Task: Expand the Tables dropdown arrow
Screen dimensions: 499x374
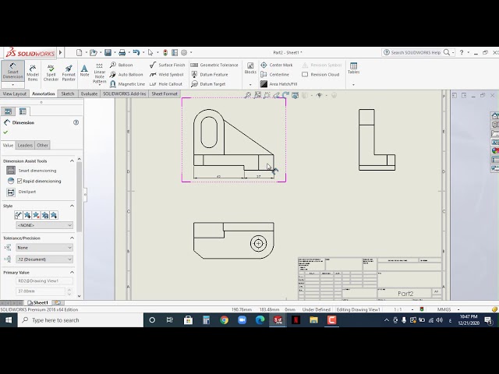Action: pos(353,85)
